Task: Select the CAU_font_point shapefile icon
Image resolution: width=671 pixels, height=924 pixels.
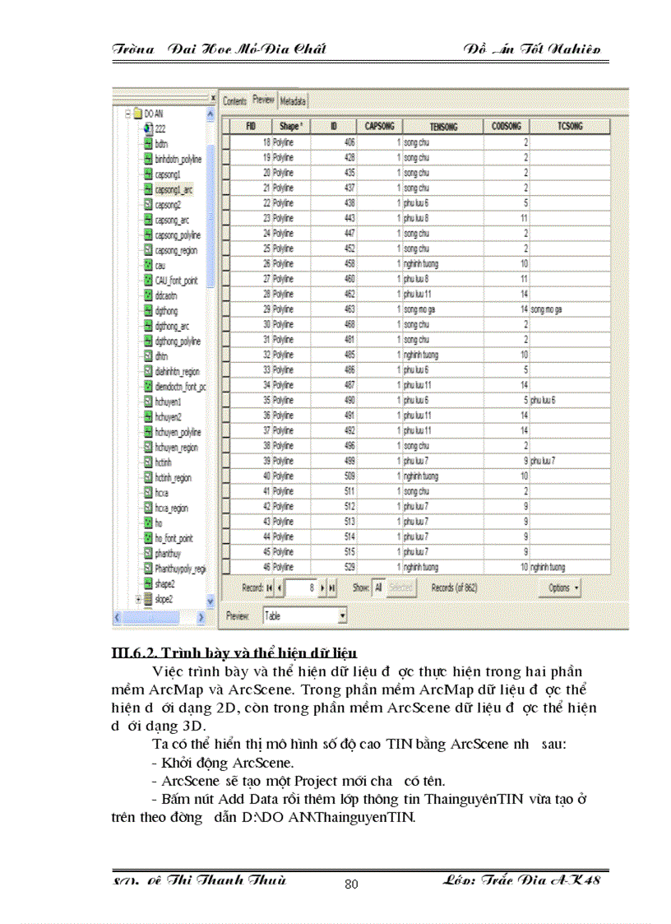Action: pyautogui.click(x=148, y=281)
